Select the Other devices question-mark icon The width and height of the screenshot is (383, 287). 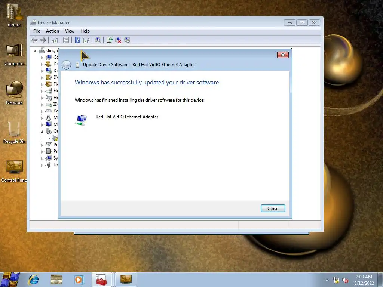pos(49,131)
